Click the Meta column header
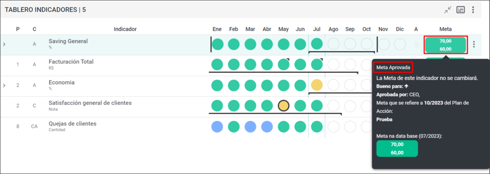 (445, 29)
